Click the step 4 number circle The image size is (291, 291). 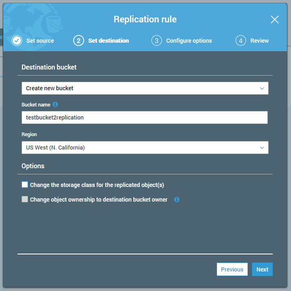241,41
